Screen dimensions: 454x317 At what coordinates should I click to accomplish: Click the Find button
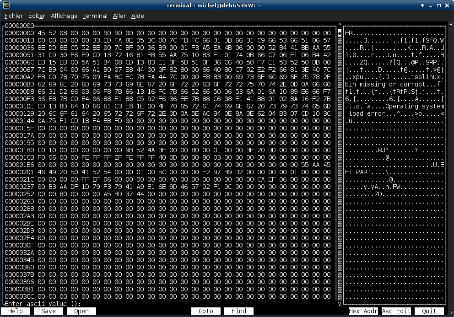pyautogui.click(x=239, y=311)
